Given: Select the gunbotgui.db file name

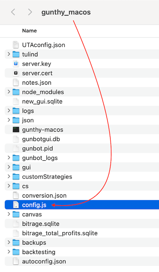Looking at the screenshot, I should [x=41, y=139].
